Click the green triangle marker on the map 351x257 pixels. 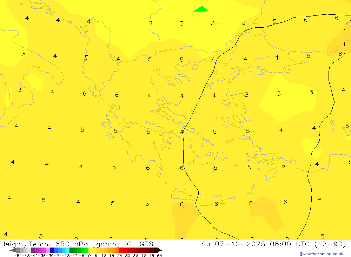coord(201,9)
